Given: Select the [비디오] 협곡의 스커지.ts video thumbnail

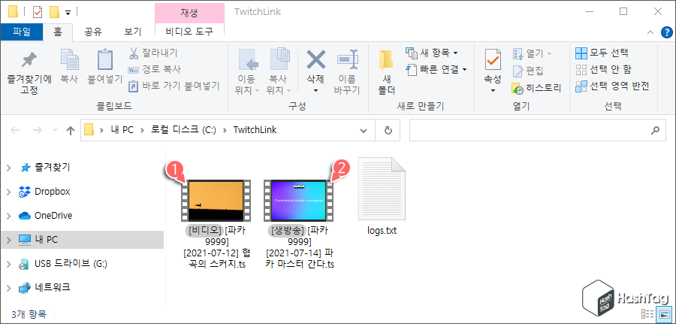Looking at the screenshot, I should click(x=216, y=200).
